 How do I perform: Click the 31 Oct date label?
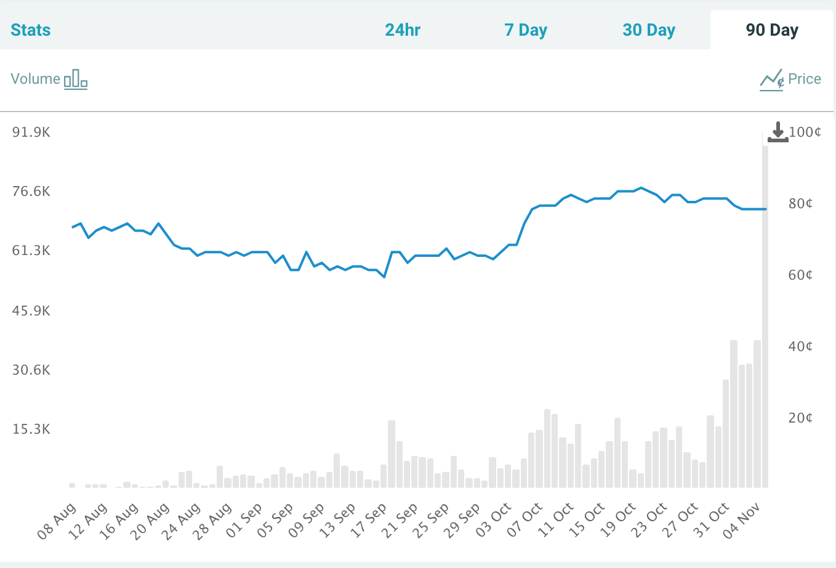(x=711, y=521)
